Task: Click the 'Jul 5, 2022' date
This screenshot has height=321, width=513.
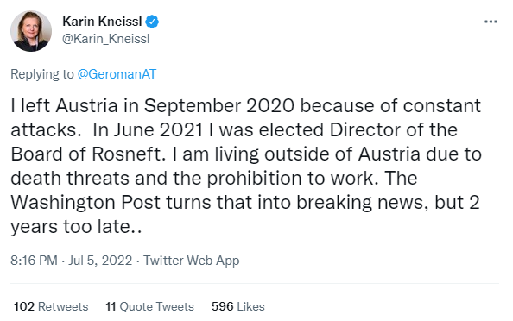Action: tap(100, 261)
